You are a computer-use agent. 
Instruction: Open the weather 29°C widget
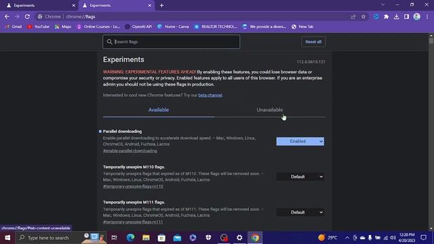[328, 238]
